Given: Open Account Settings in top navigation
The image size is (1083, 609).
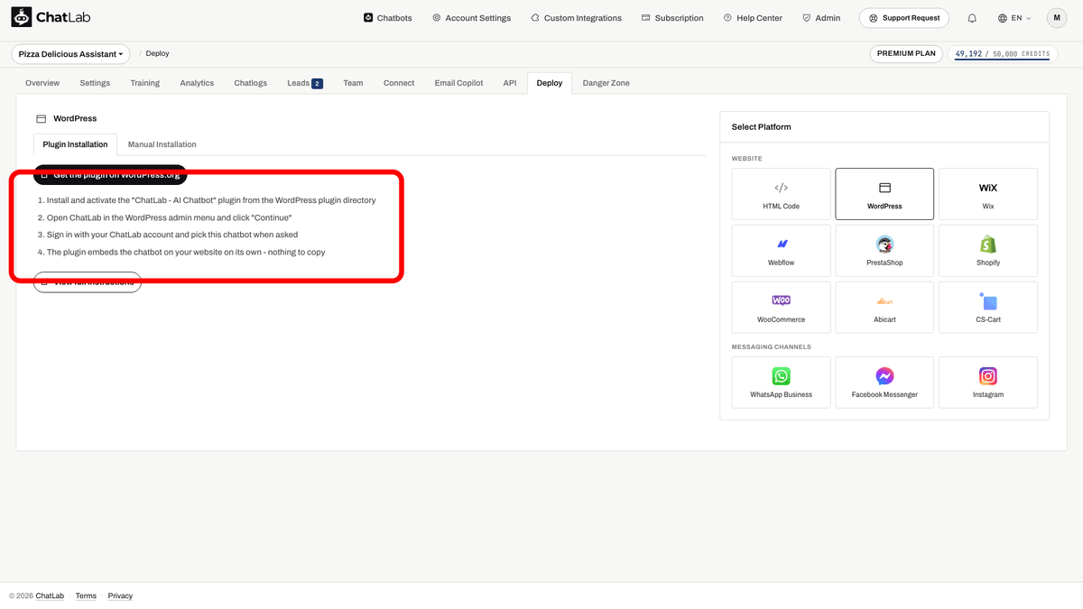Looking at the screenshot, I should pyautogui.click(x=471, y=18).
